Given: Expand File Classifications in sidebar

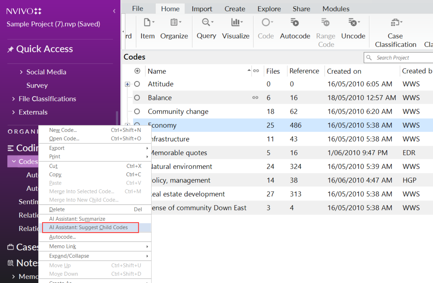Looking at the screenshot, I should click(14, 99).
